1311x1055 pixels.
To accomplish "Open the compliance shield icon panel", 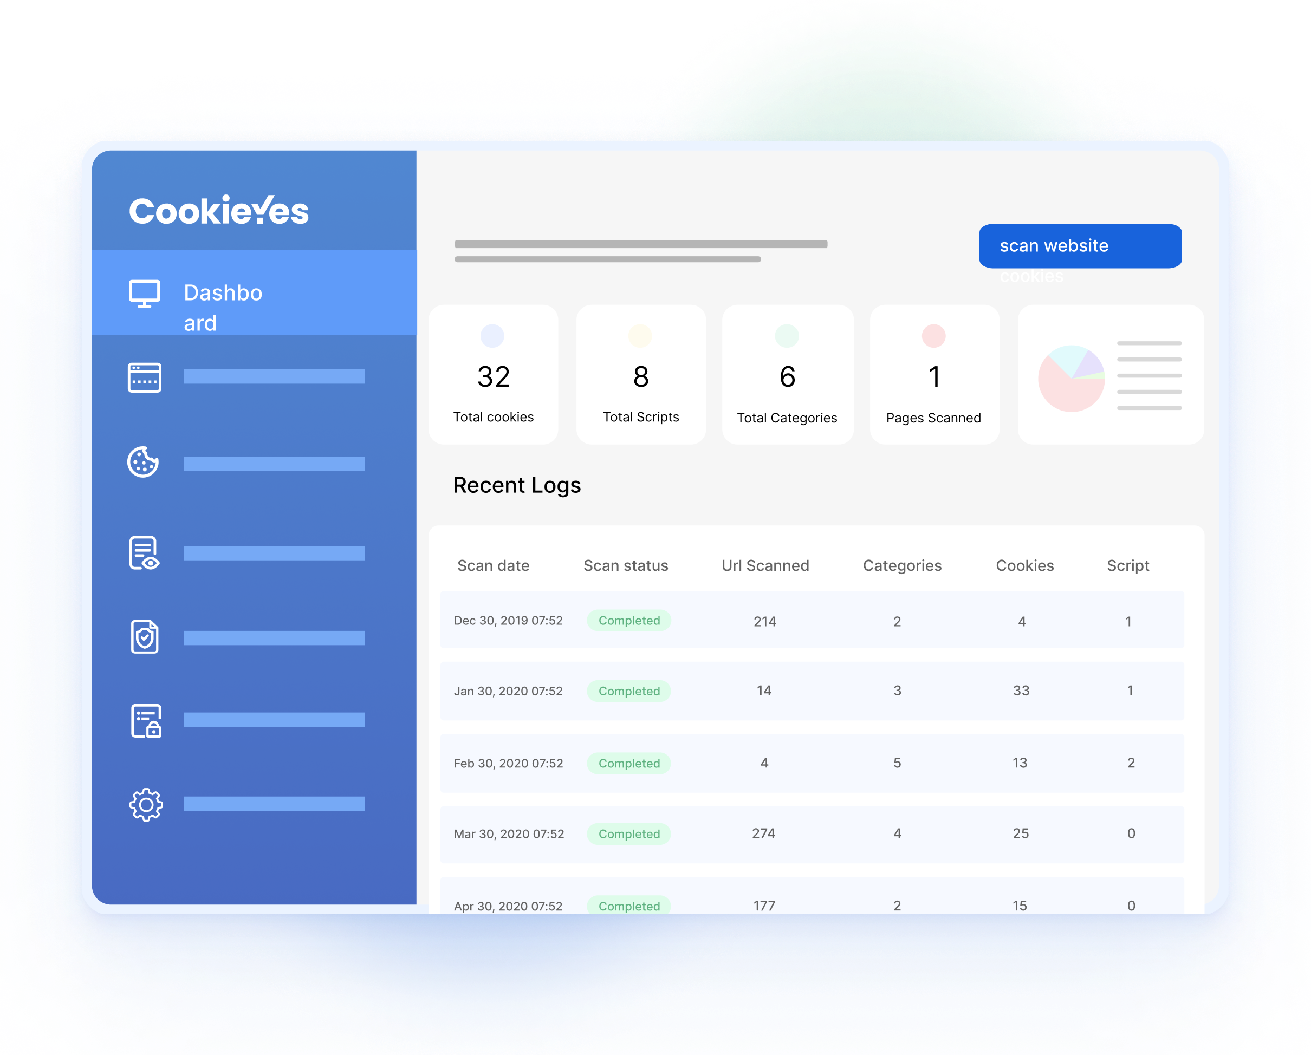I will [x=144, y=637].
